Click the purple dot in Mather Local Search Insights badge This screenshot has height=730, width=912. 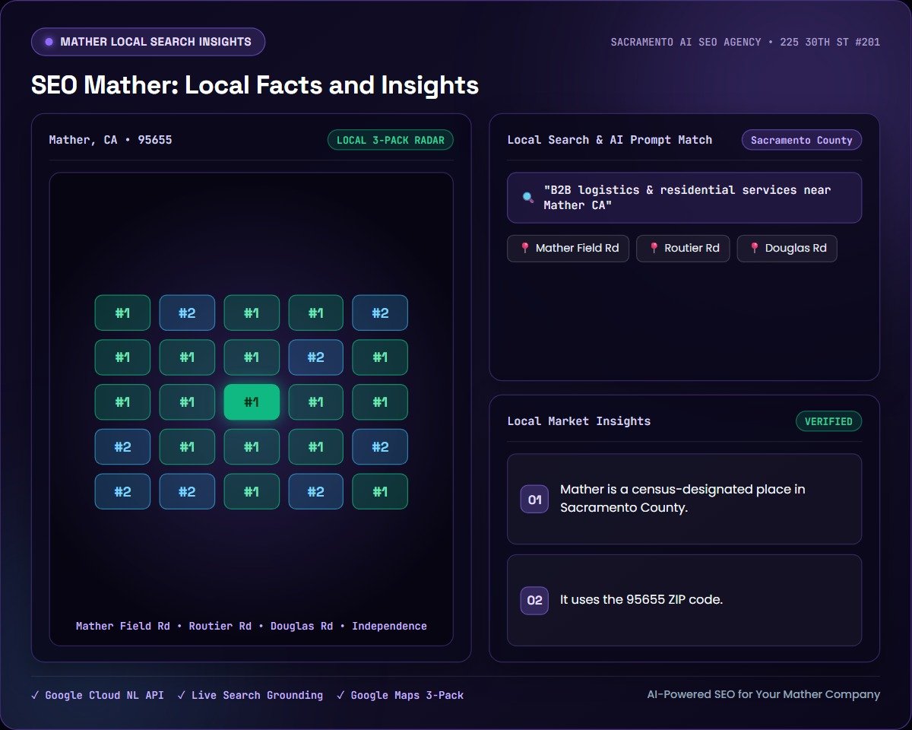(x=49, y=42)
